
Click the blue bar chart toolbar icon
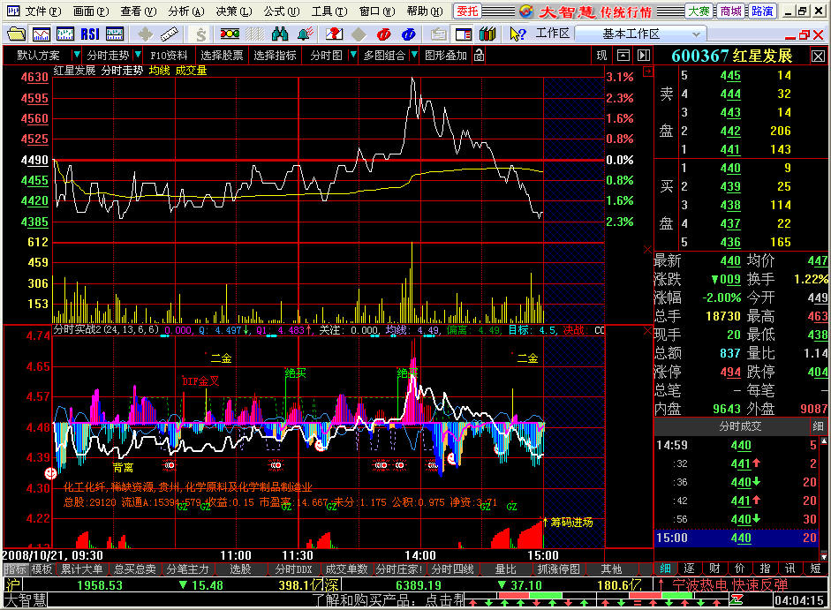pyautogui.click(x=65, y=34)
